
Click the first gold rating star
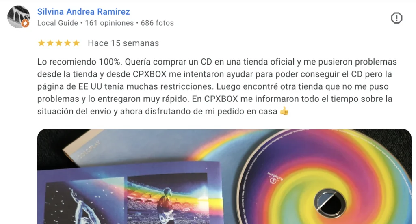[41, 43]
